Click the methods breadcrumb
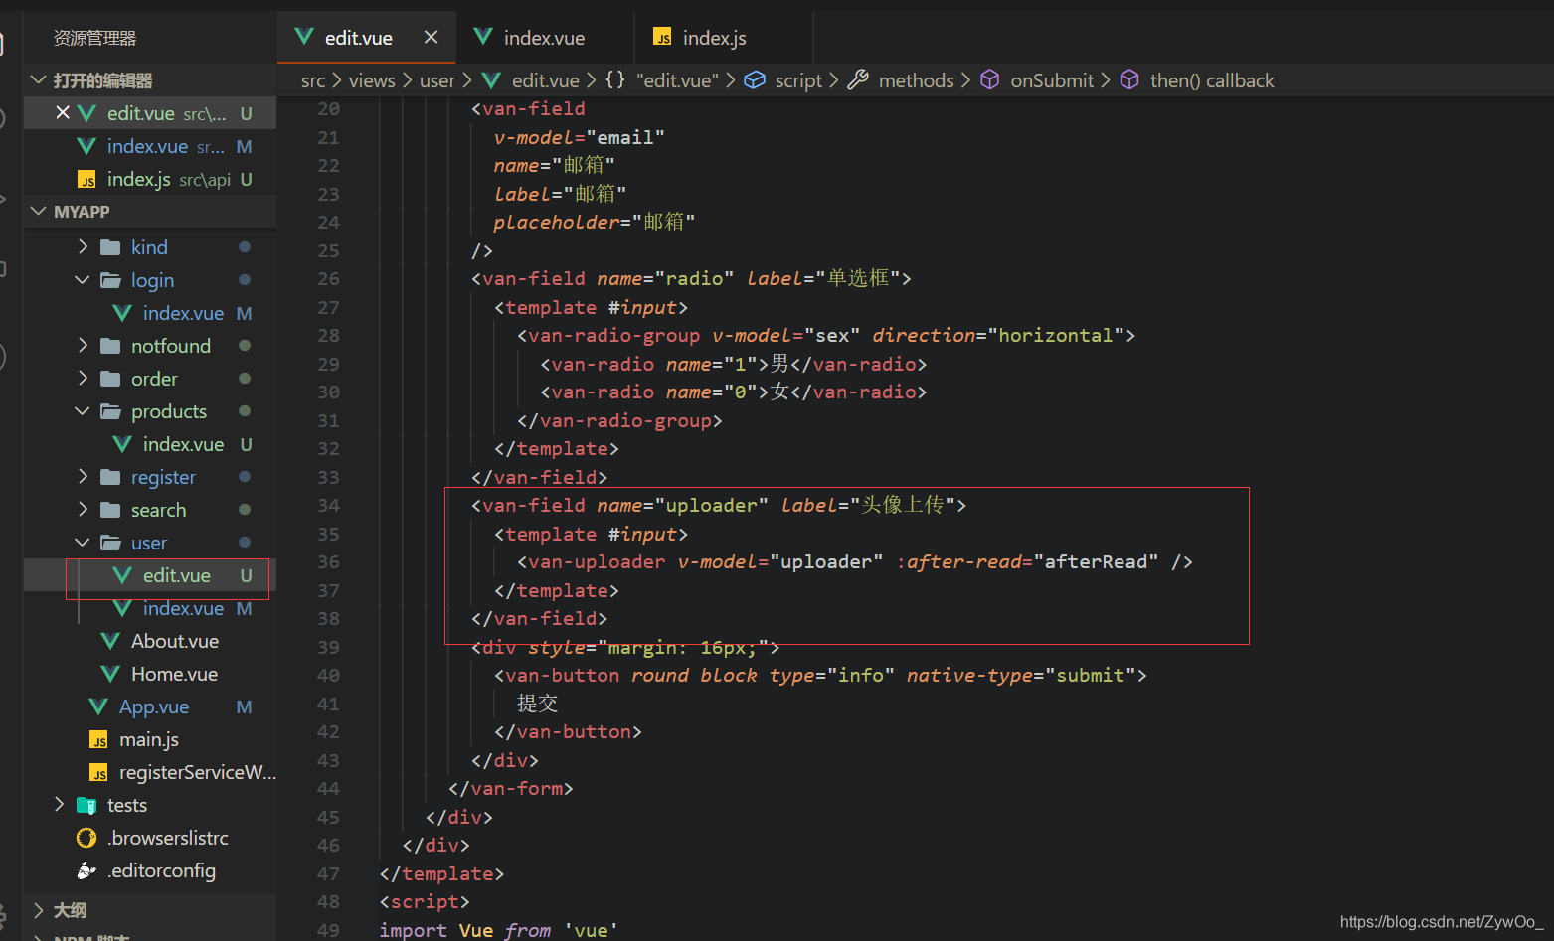The width and height of the screenshot is (1554, 941). (x=916, y=80)
